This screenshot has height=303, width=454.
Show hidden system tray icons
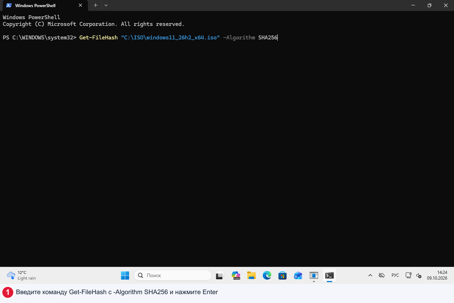click(x=370, y=275)
